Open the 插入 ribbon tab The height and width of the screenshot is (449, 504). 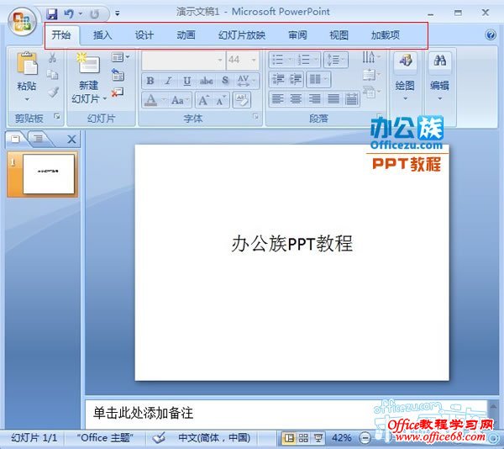pyautogui.click(x=102, y=34)
